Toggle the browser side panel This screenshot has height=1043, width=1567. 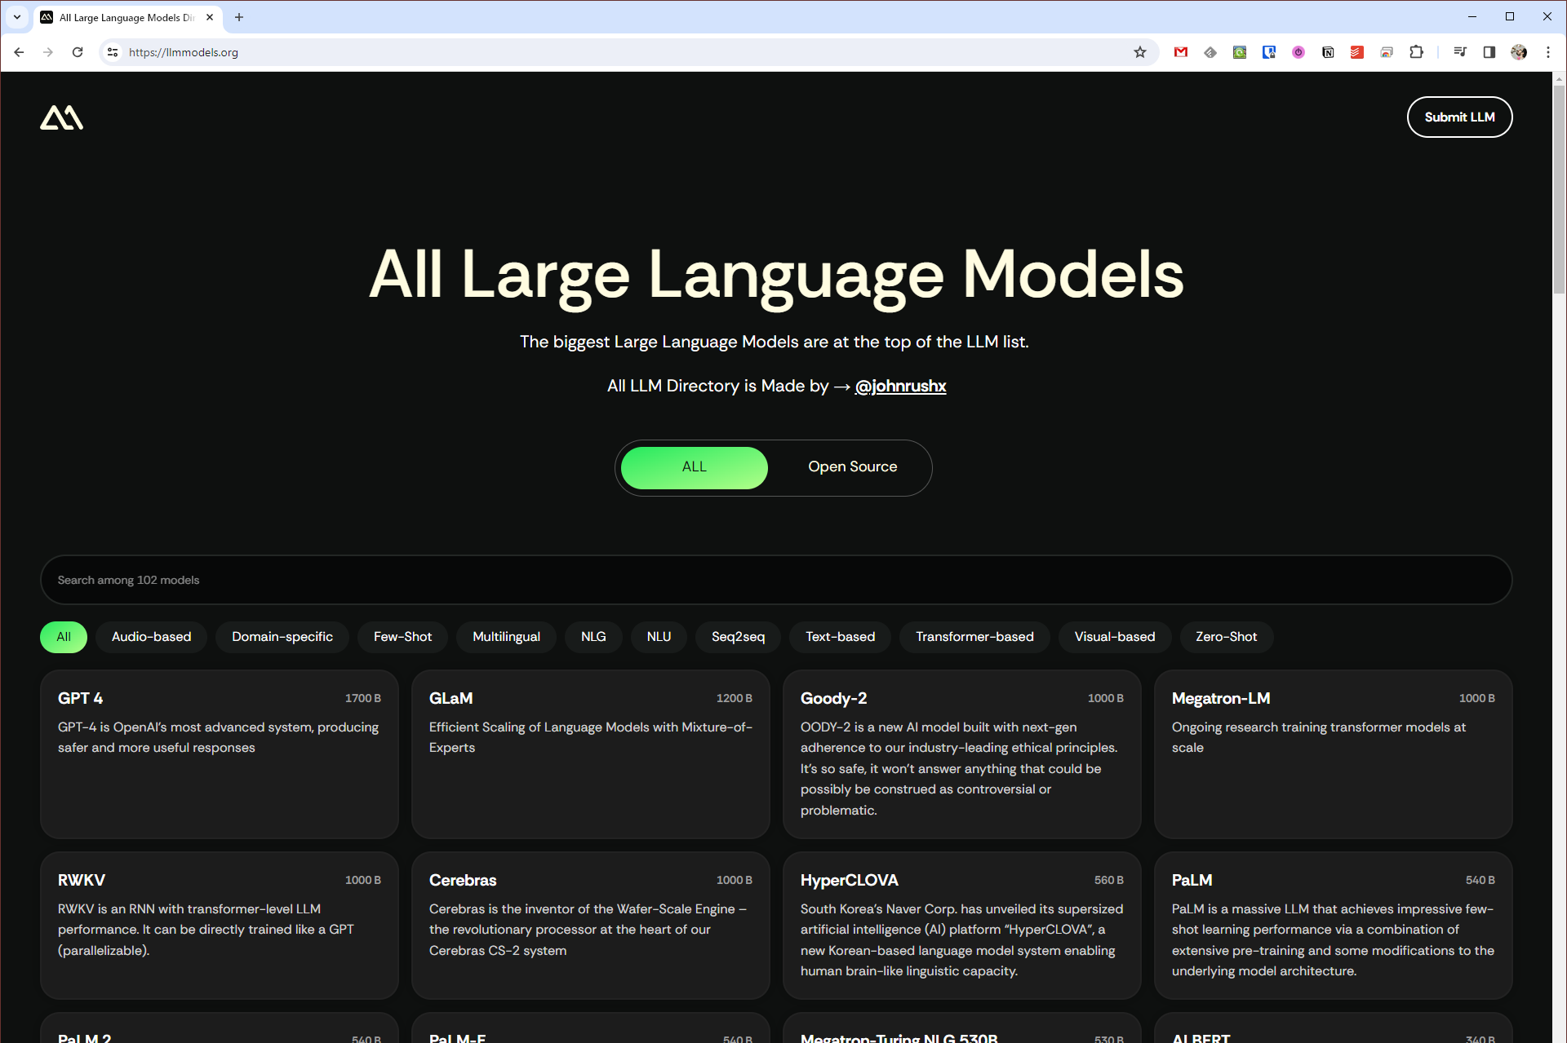(x=1489, y=52)
